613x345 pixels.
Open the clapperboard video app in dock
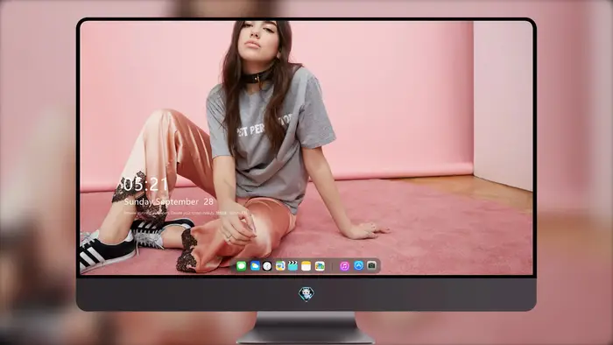point(292,266)
